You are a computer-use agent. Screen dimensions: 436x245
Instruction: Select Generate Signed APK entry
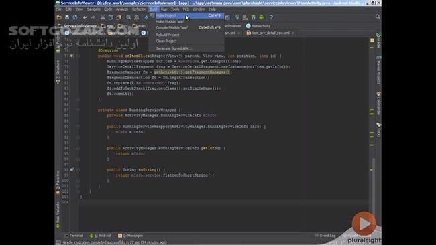coord(186,48)
